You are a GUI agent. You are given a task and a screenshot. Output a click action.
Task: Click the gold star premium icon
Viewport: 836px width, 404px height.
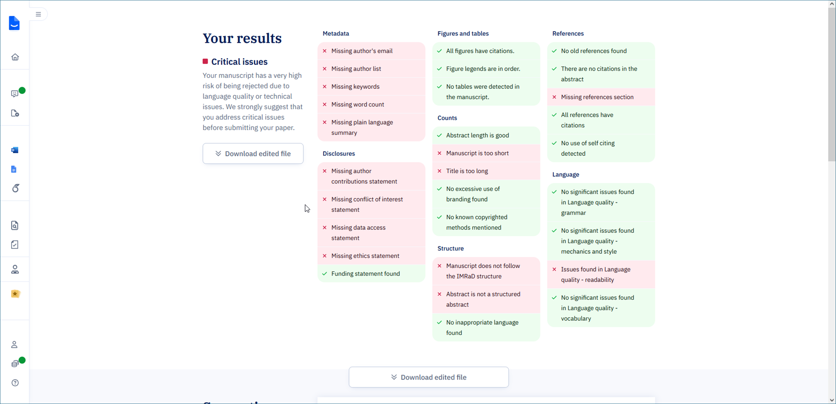[x=15, y=294]
